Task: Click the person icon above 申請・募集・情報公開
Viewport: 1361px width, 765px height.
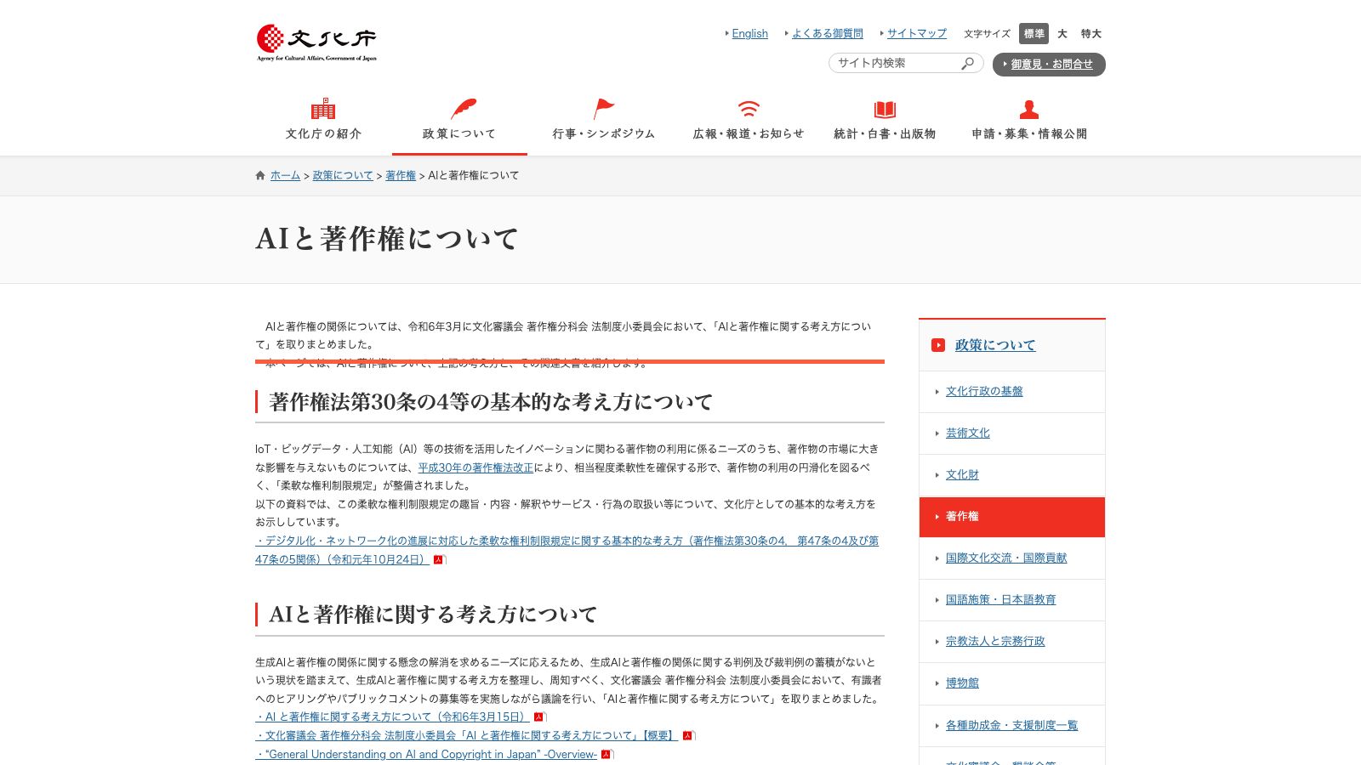Action: [x=1029, y=109]
